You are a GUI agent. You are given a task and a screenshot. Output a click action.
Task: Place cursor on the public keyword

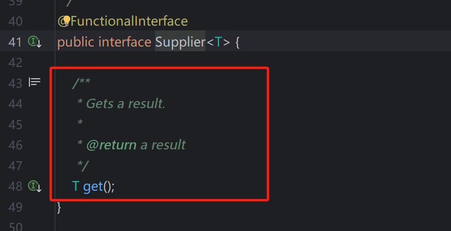[x=75, y=42]
